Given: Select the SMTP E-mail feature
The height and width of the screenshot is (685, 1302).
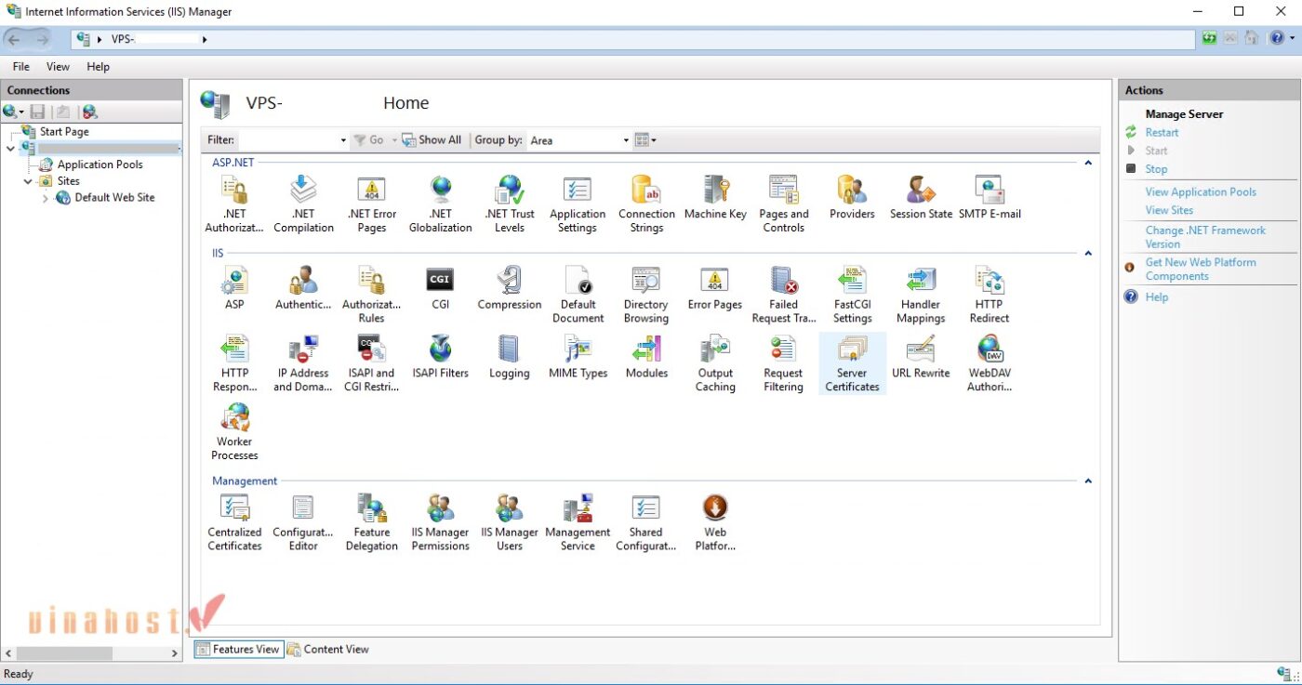Looking at the screenshot, I should tap(989, 200).
